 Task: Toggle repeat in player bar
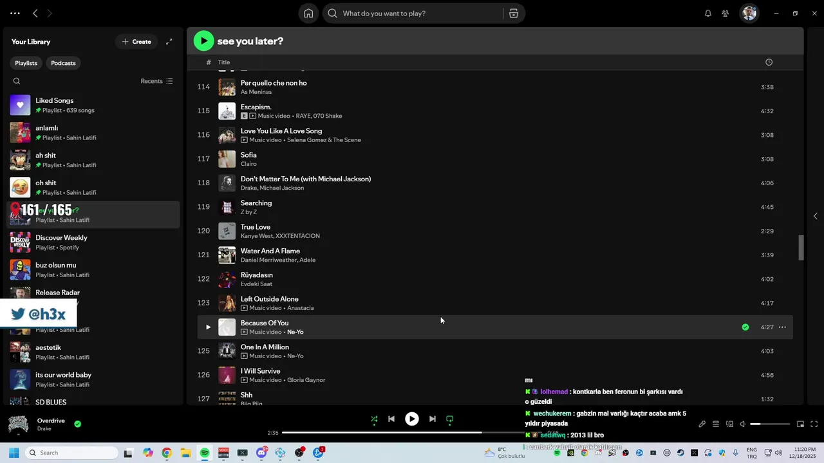[450, 419]
